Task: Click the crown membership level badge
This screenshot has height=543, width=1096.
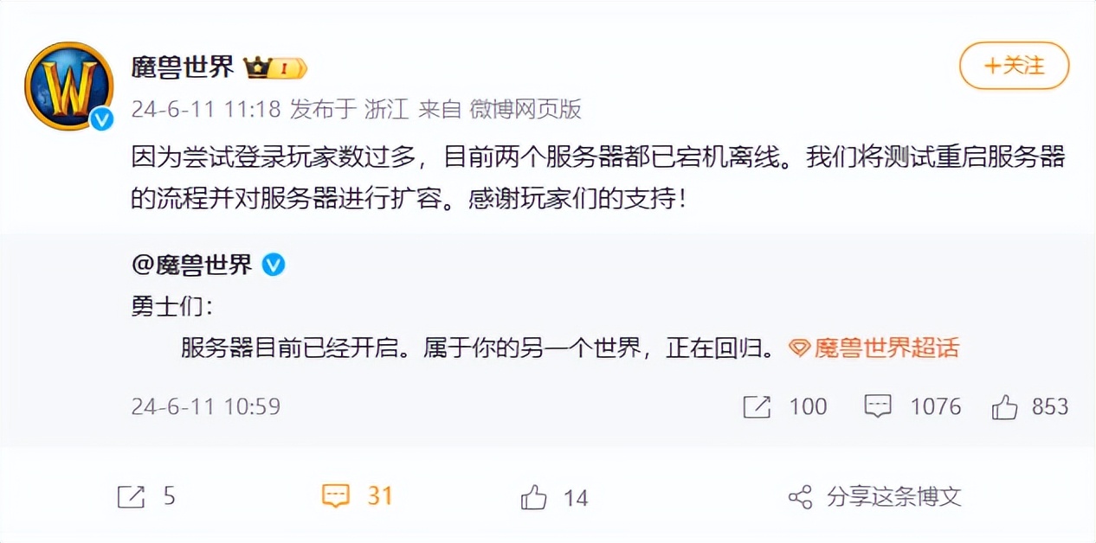Action: (x=275, y=67)
